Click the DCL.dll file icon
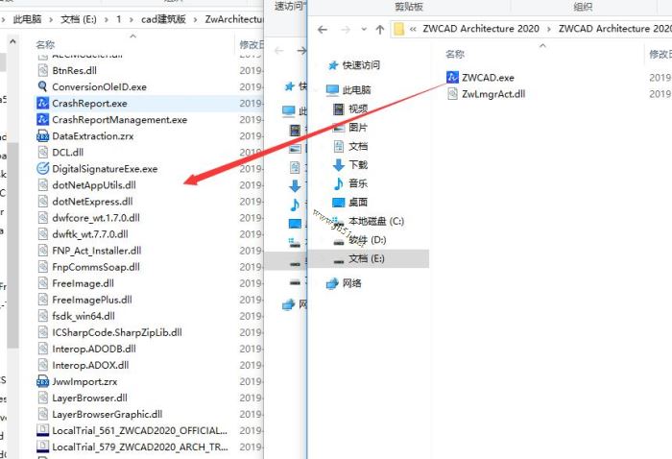Image resolution: width=672 pixels, height=459 pixels. point(43,152)
